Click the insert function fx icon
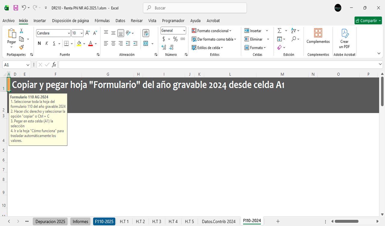This screenshot has width=385, height=226. 54,65
